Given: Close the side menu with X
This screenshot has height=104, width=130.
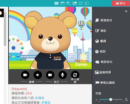Looking at the screenshot, I should 126,11.
